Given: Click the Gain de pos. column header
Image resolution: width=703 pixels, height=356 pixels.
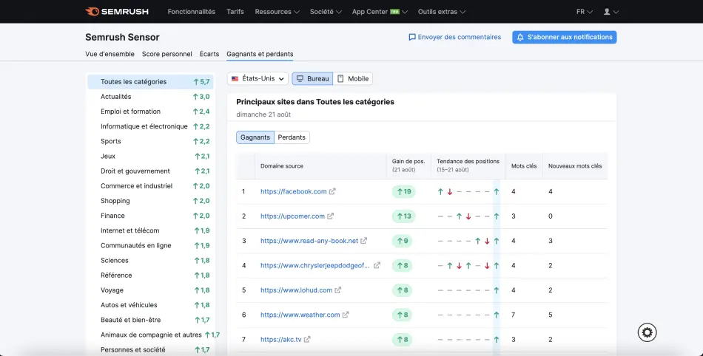Looking at the screenshot, I should click(408, 165).
